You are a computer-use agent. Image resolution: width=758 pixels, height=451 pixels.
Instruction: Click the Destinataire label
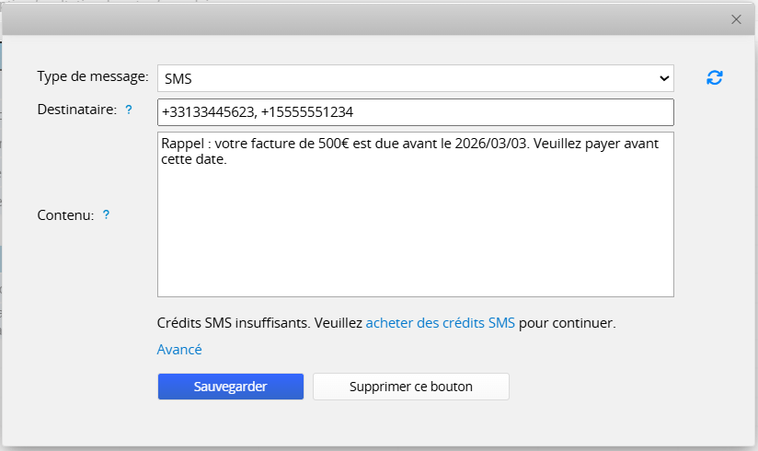[76, 110]
